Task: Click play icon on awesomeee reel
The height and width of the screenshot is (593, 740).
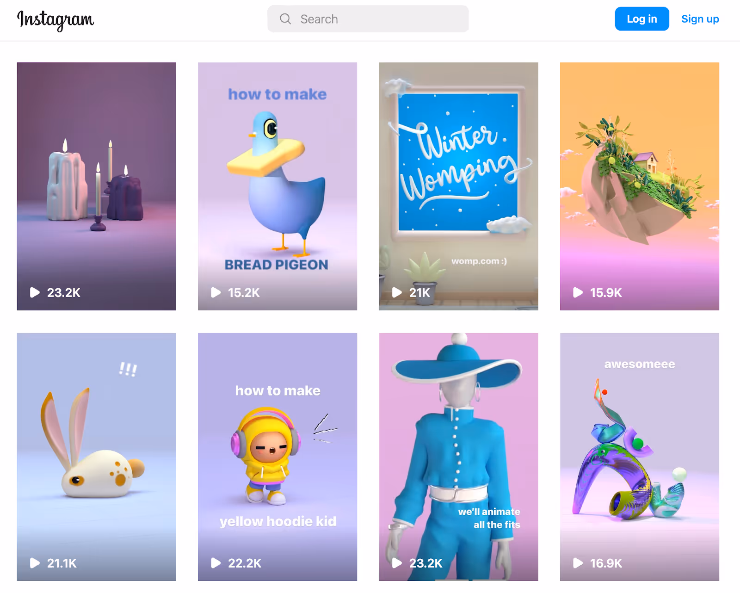Action: pos(578,563)
